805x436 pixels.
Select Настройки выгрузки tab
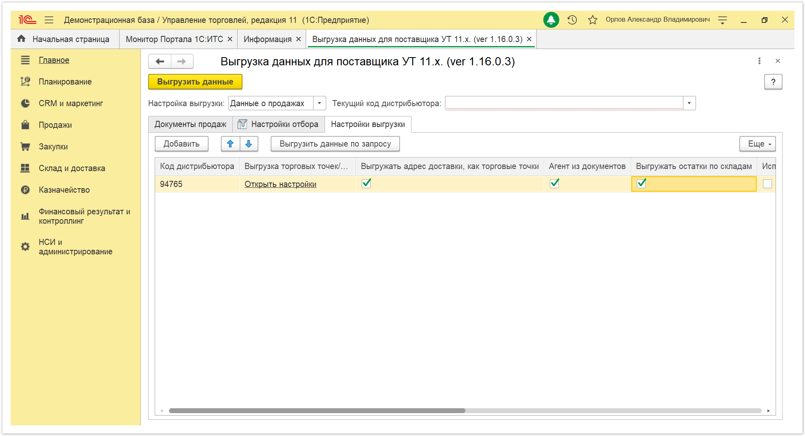[368, 124]
